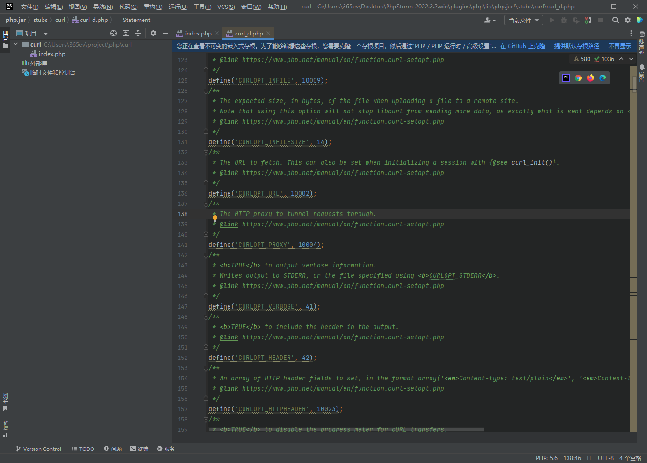The image size is (647, 463).
Task: Collapse the curl project root folder
Action: (16, 44)
